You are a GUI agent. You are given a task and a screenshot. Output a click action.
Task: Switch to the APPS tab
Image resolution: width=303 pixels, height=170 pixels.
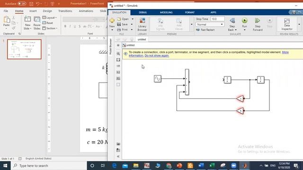[x=214, y=12]
